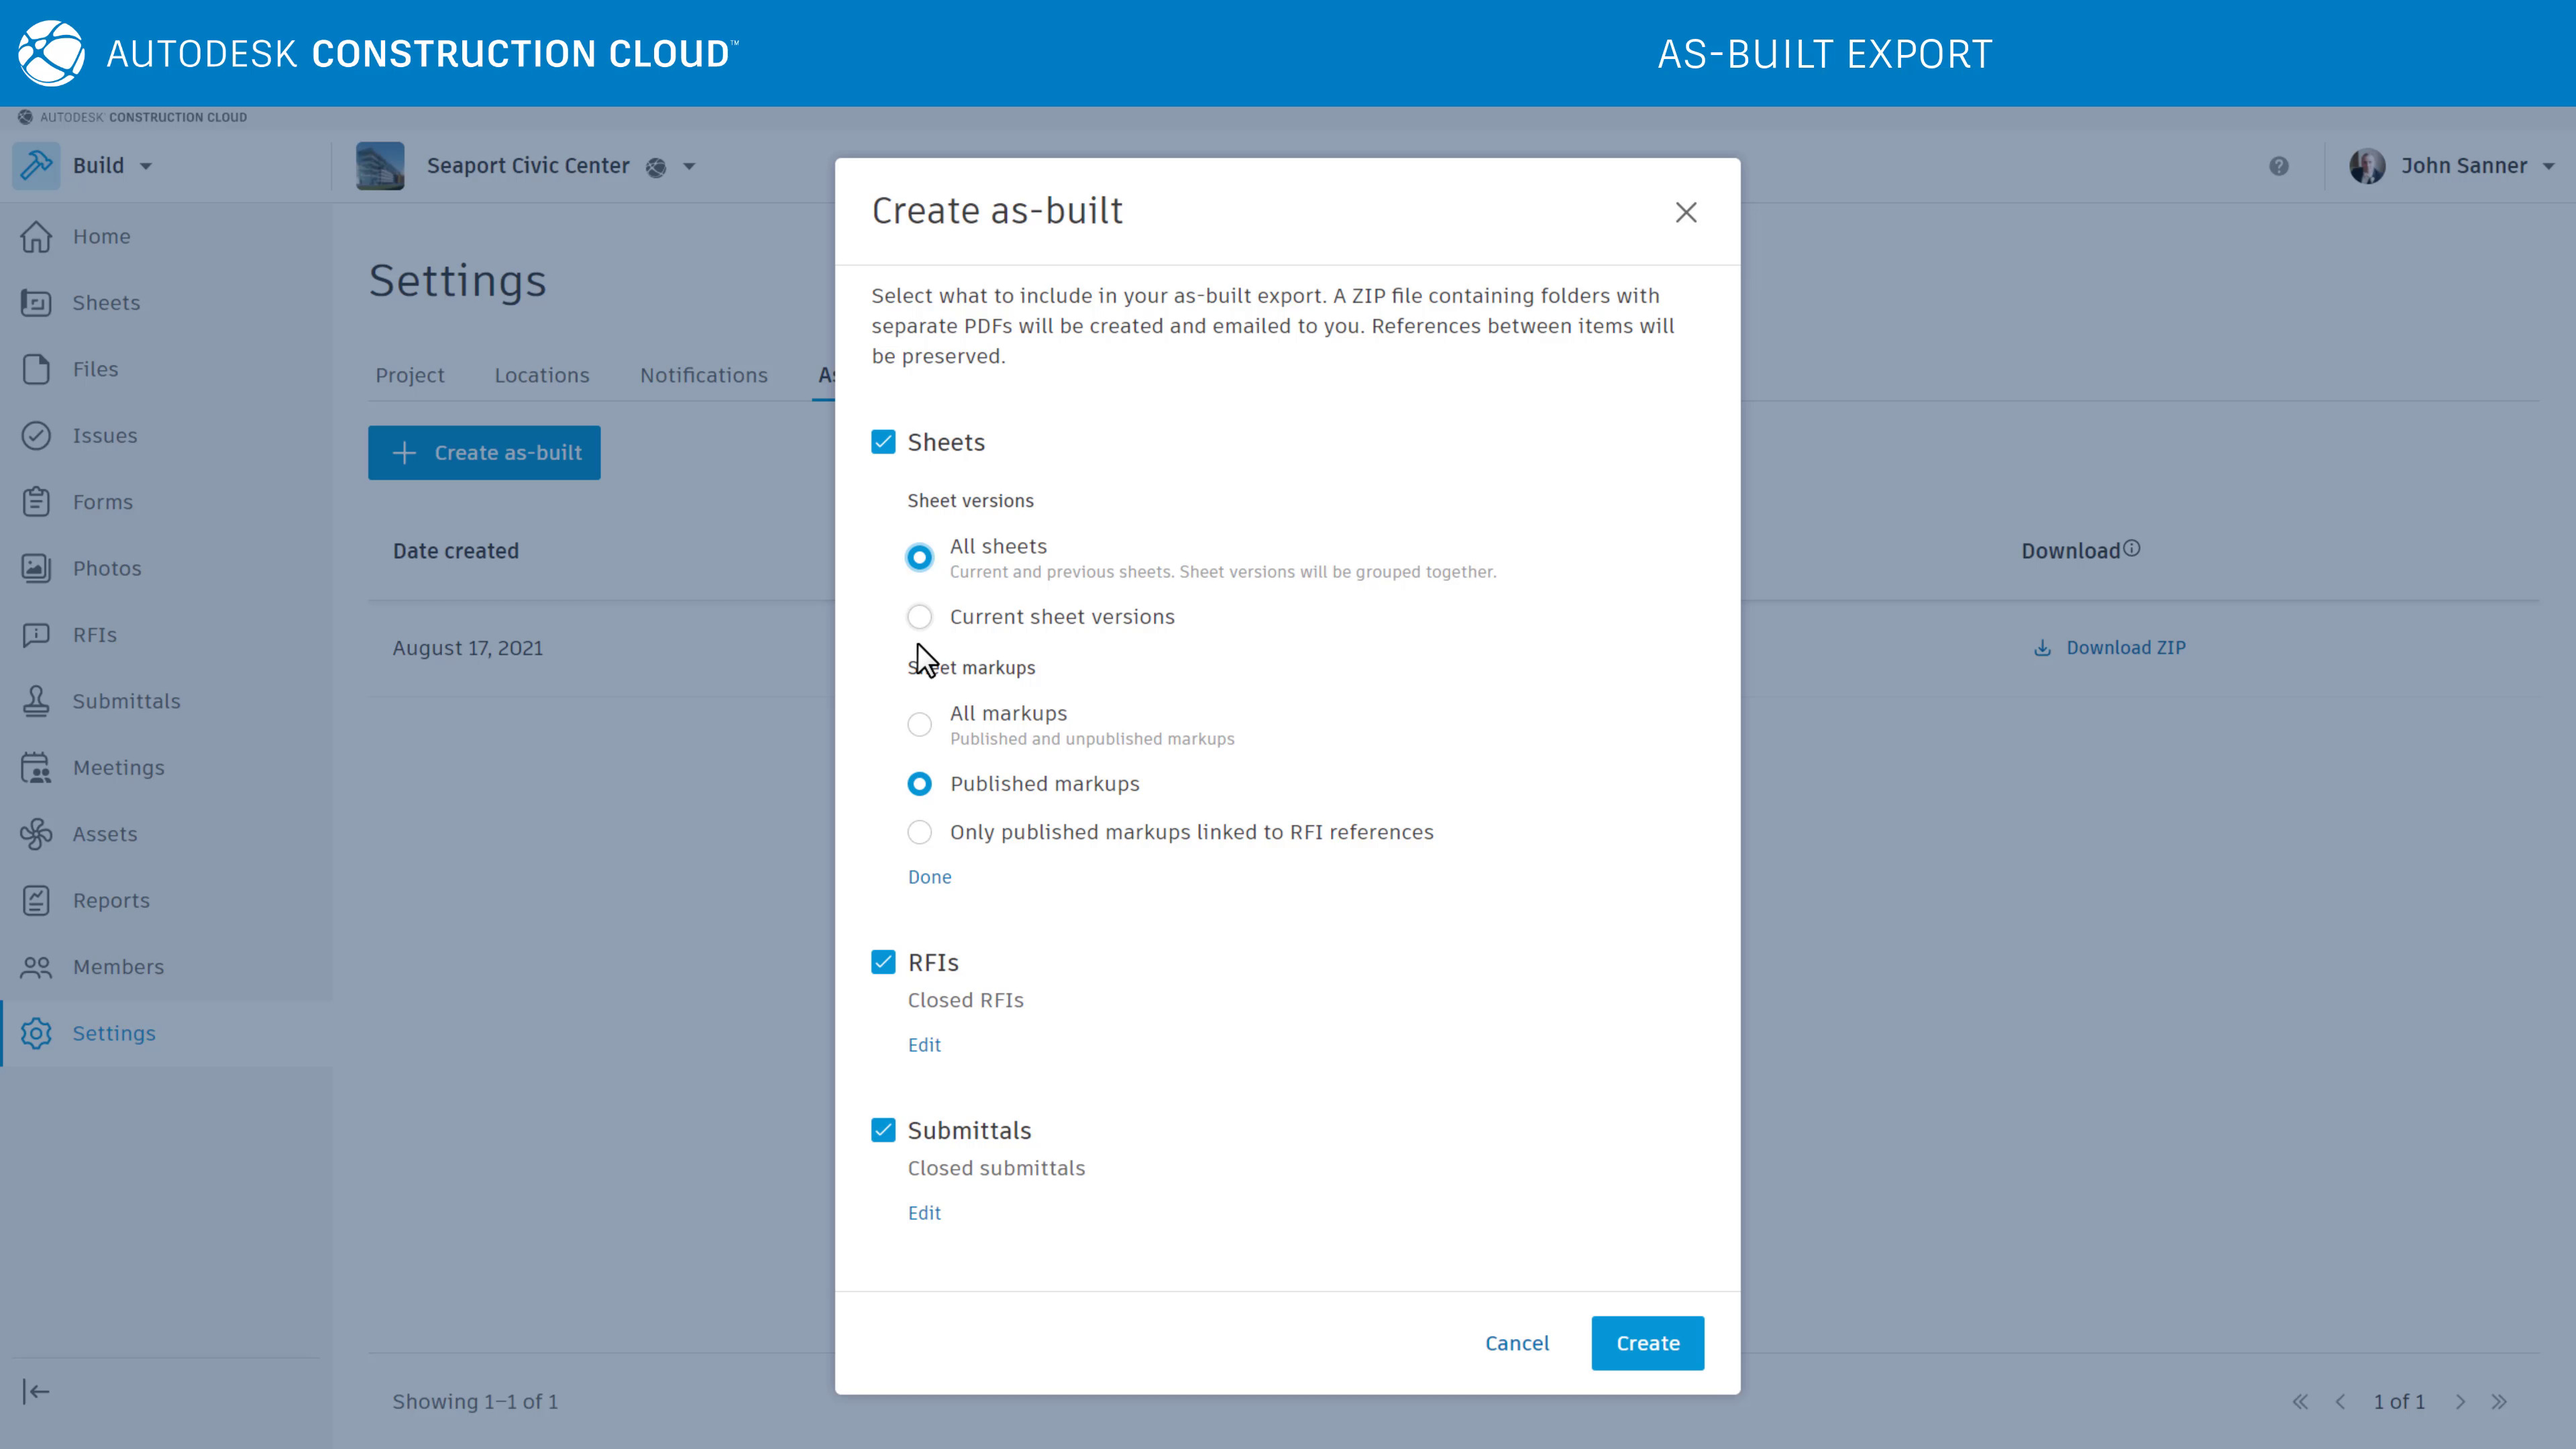Go to the Assets fan icon
The height and width of the screenshot is (1449, 2576).
tap(36, 834)
